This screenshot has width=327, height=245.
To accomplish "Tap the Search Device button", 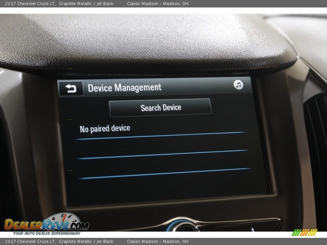I will [x=160, y=108].
